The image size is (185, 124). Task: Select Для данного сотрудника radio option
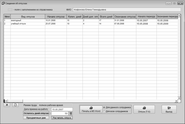click(104, 108)
